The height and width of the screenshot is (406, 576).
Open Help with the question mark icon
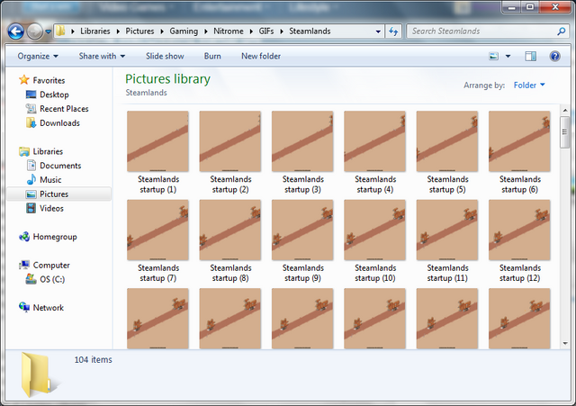(554, 56)
